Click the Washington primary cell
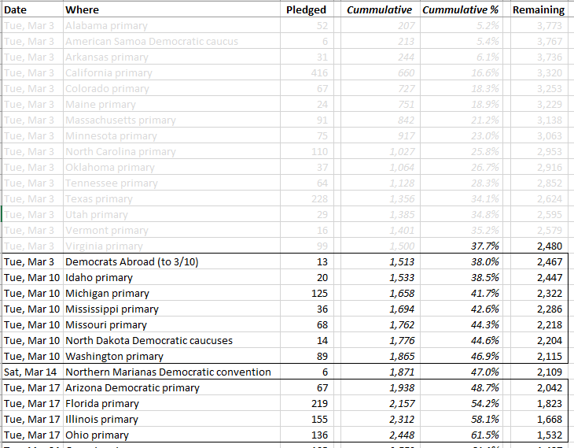 point(113,356)
